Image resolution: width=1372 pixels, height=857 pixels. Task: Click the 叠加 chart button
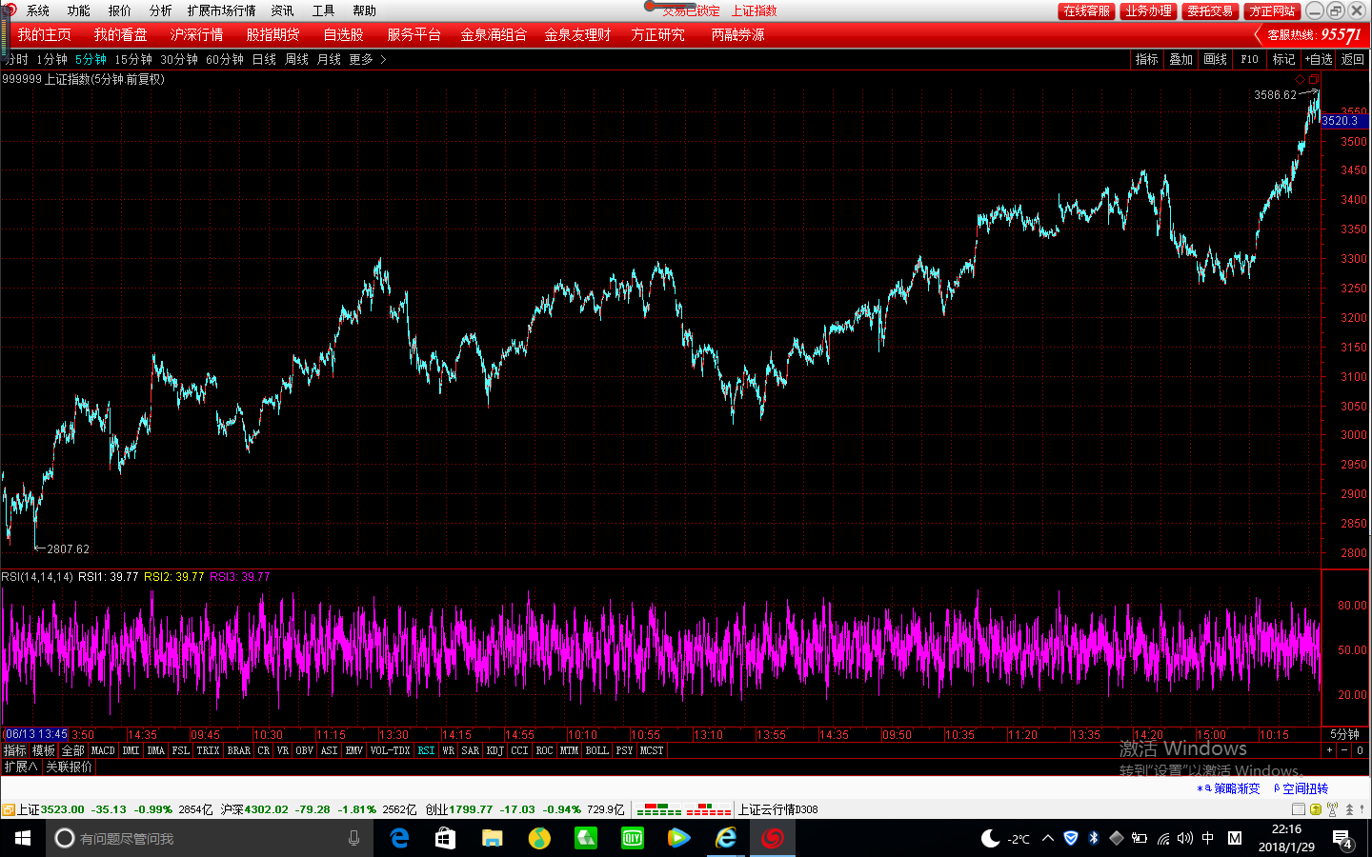click(x=1180, y=59)
